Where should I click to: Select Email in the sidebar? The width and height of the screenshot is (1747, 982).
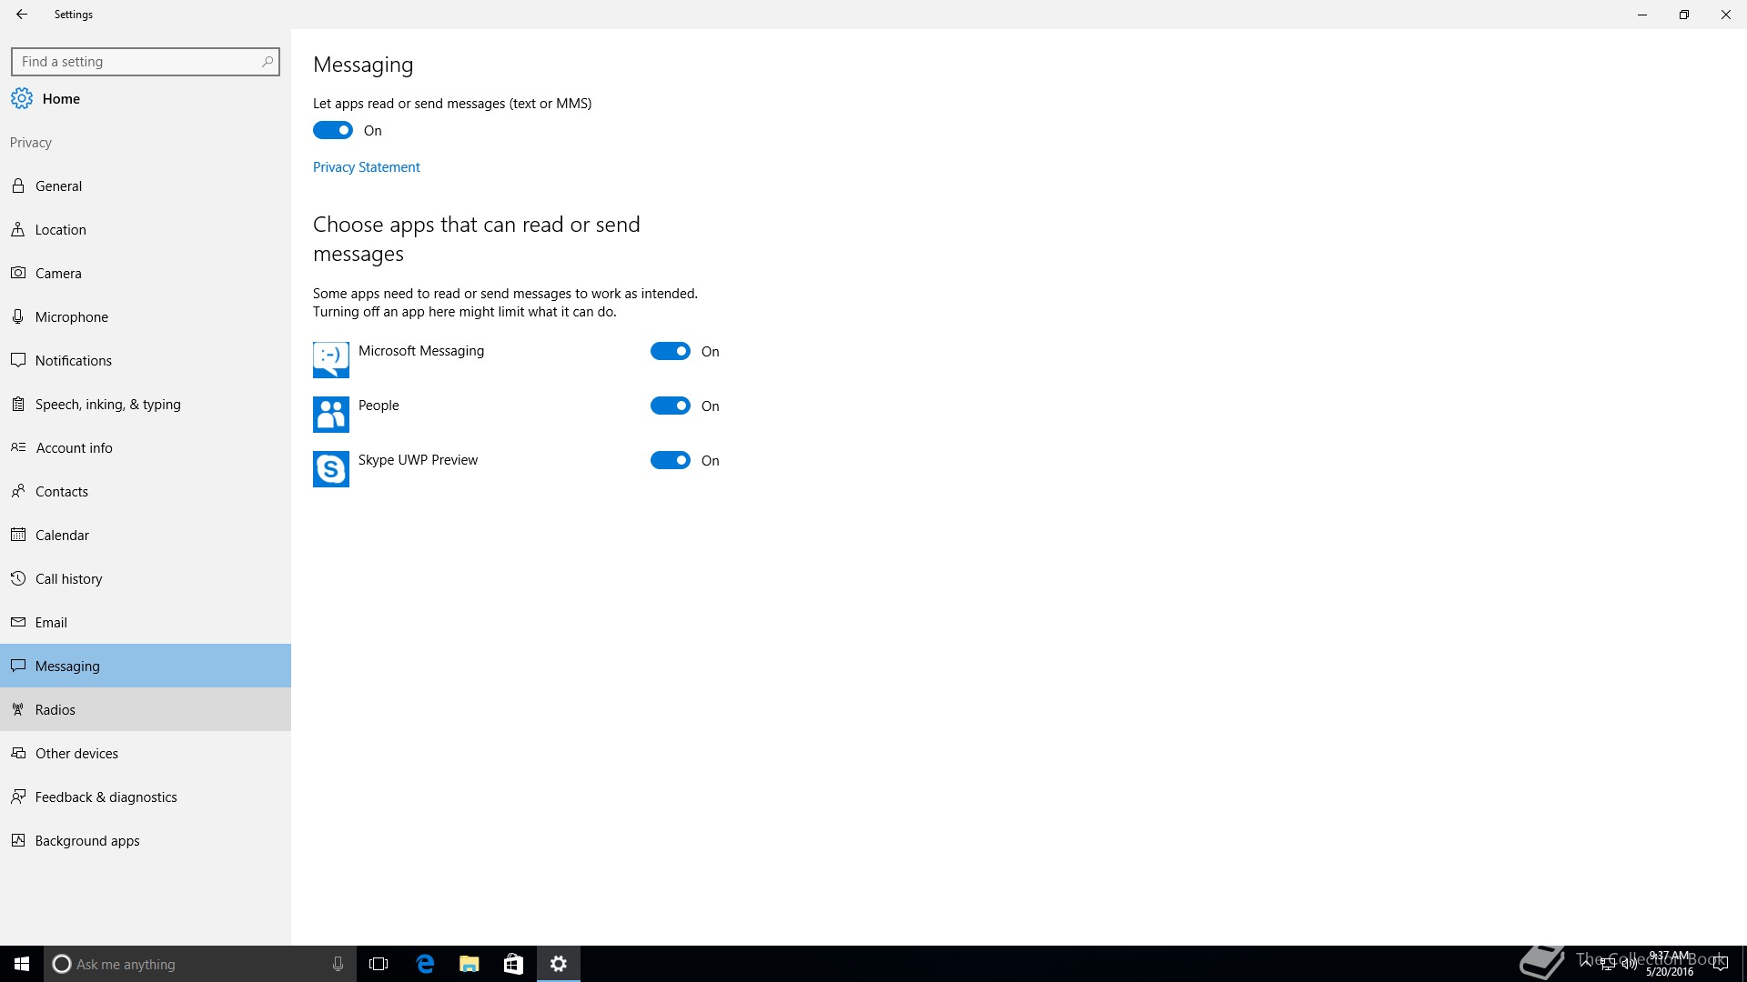pyautogui.click(x=146, y=622)
